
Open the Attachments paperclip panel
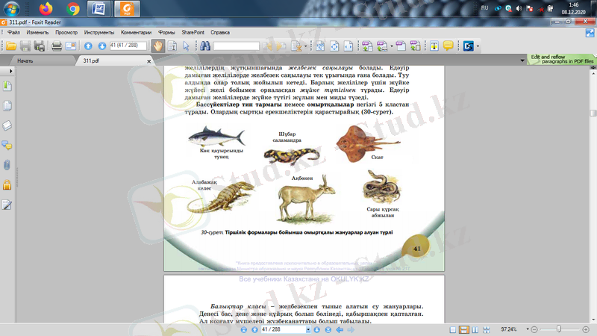(x=7, y=165)
